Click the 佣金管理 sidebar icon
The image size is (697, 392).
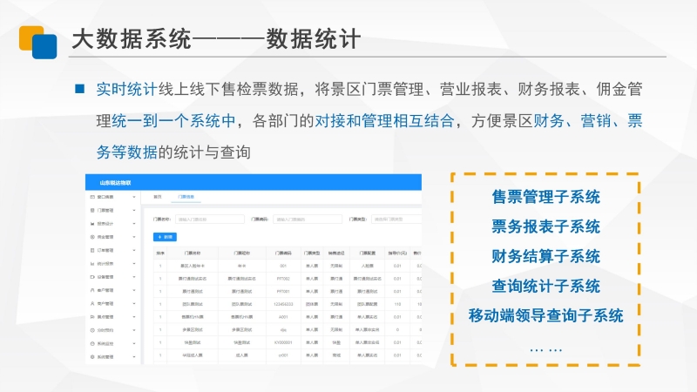coord(92,237)
